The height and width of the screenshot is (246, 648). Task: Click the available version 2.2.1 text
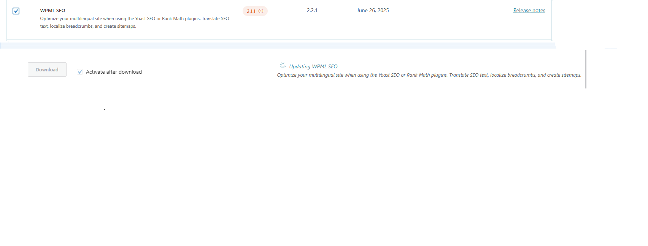coord(312,11)
